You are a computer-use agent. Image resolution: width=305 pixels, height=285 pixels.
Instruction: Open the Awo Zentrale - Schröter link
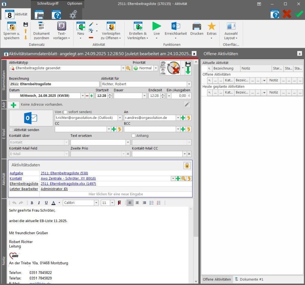pyautogui.click(x=68, y=179)
